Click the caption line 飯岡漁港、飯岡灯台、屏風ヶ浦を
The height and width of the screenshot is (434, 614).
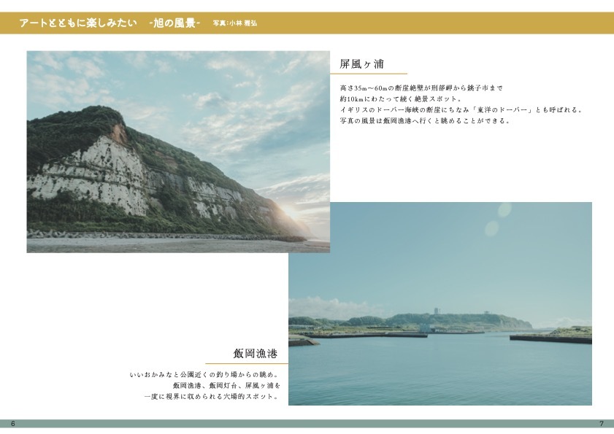(x=226, y=385)
